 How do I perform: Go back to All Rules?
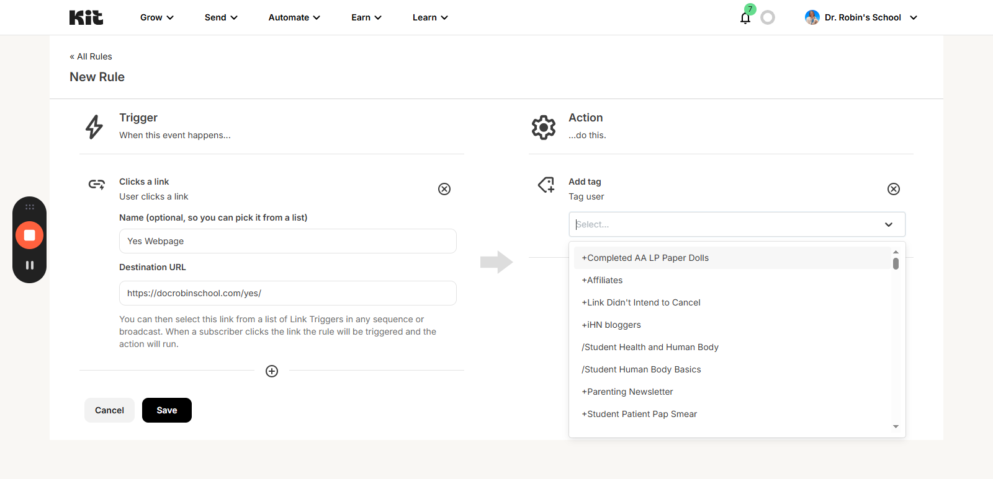tap(91, 56)
